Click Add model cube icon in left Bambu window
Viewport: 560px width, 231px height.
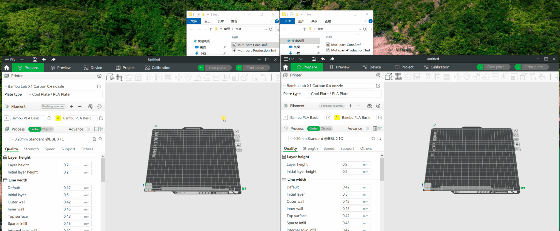click(110, 77)
